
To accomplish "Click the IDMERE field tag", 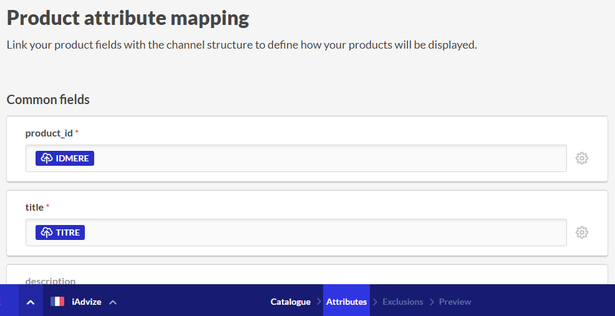I will (65, 158).
